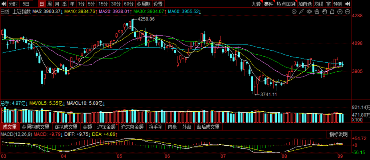Image resolution: width=370 pixels, height=160 pixels.
Task: Switch to 周 weekly period
Action: [49, 4]
